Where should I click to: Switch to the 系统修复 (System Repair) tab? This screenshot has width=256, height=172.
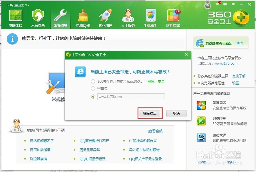pyautogui.click(x=60, y=17)
